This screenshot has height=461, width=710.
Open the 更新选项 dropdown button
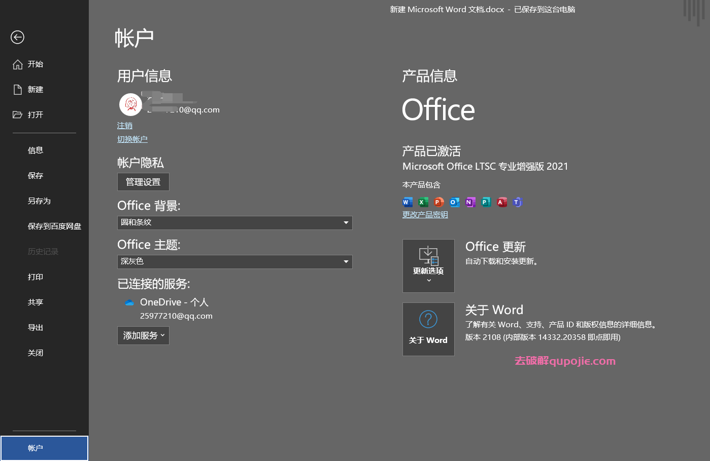click(428, 266)
